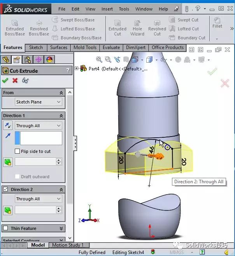Click the Extruded Cut tool
Screen dimensions: 235x256
(x=117, y=28)
